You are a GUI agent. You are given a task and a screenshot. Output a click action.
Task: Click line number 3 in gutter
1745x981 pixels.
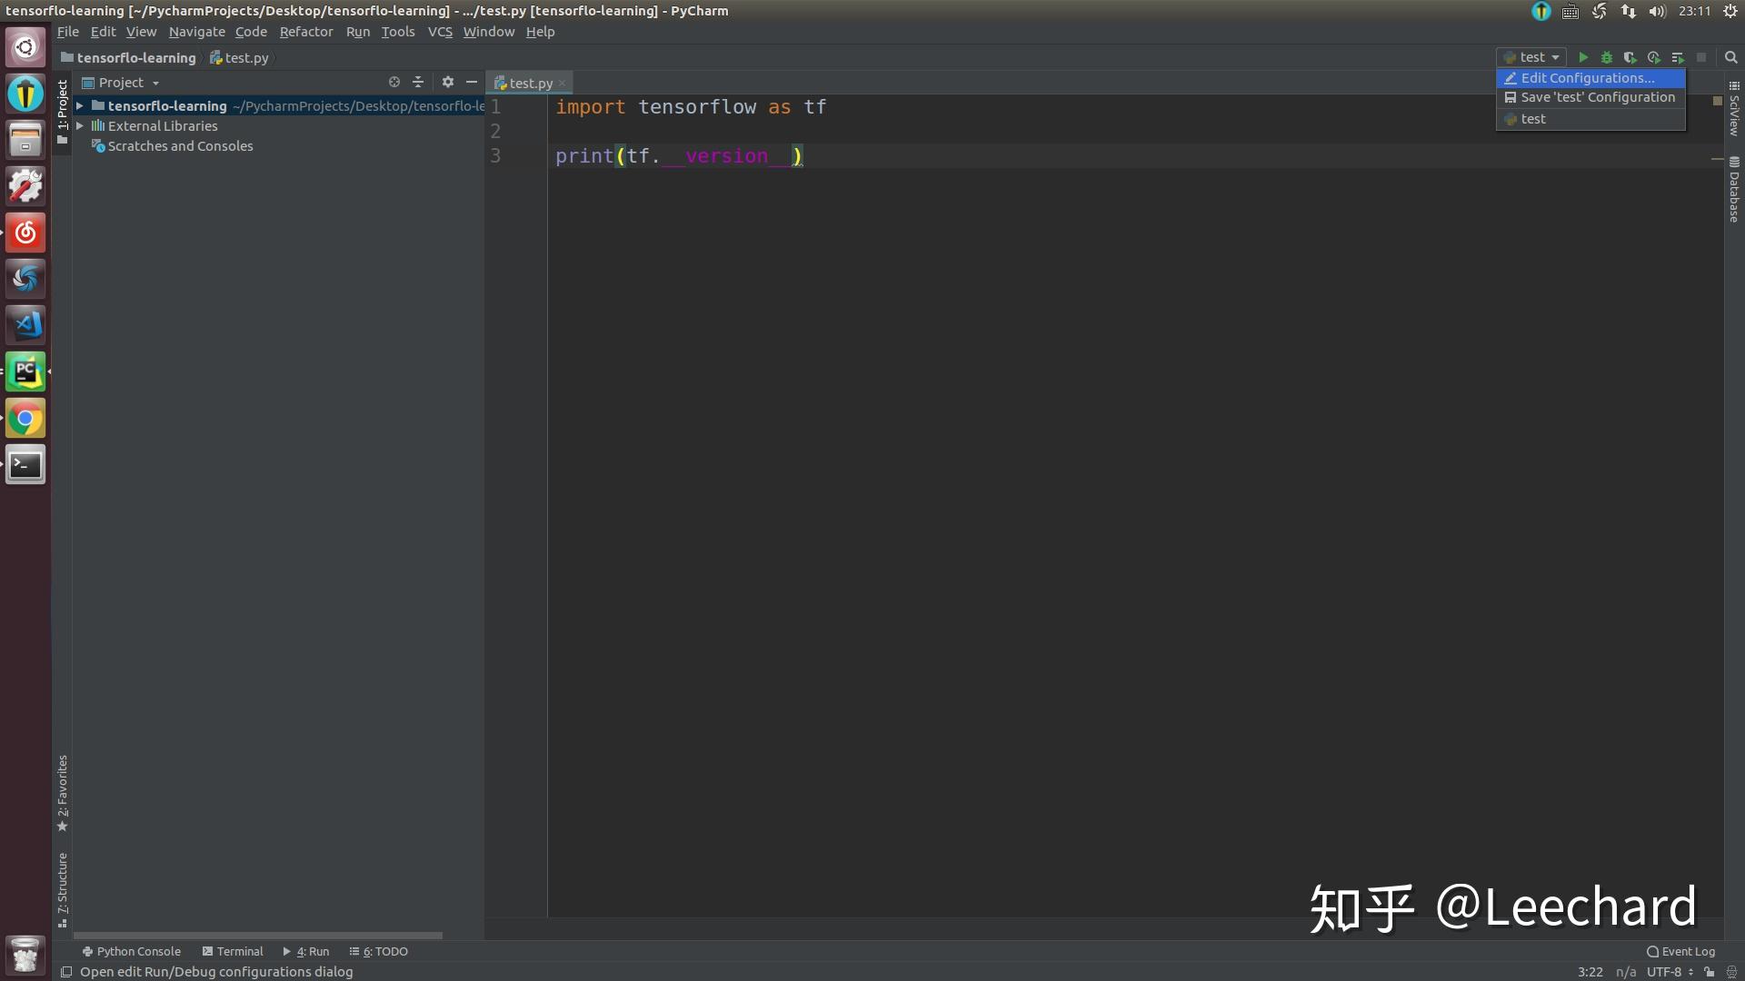click(x=495, y=156)
